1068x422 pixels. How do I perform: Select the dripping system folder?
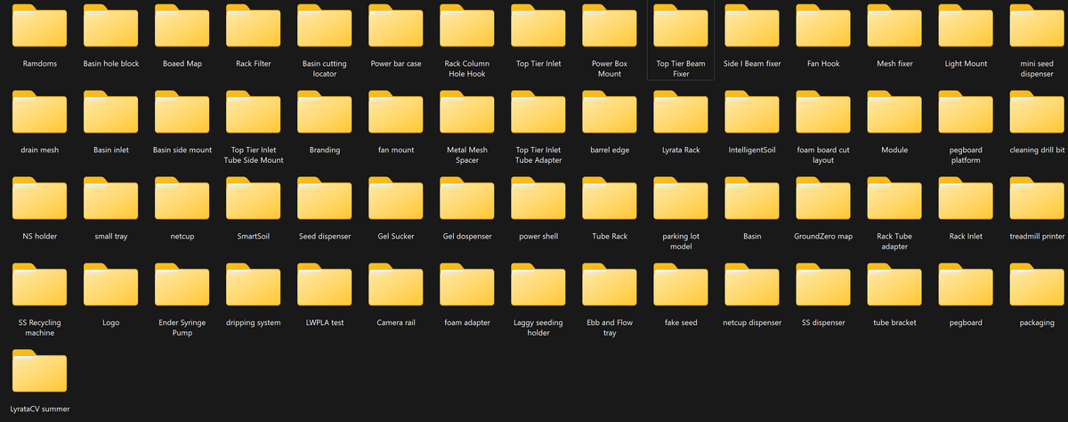click(254, 284)
